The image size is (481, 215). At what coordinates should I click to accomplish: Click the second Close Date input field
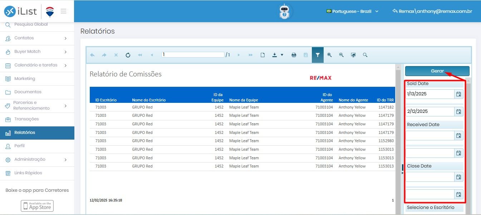click(x=430, y=194)
